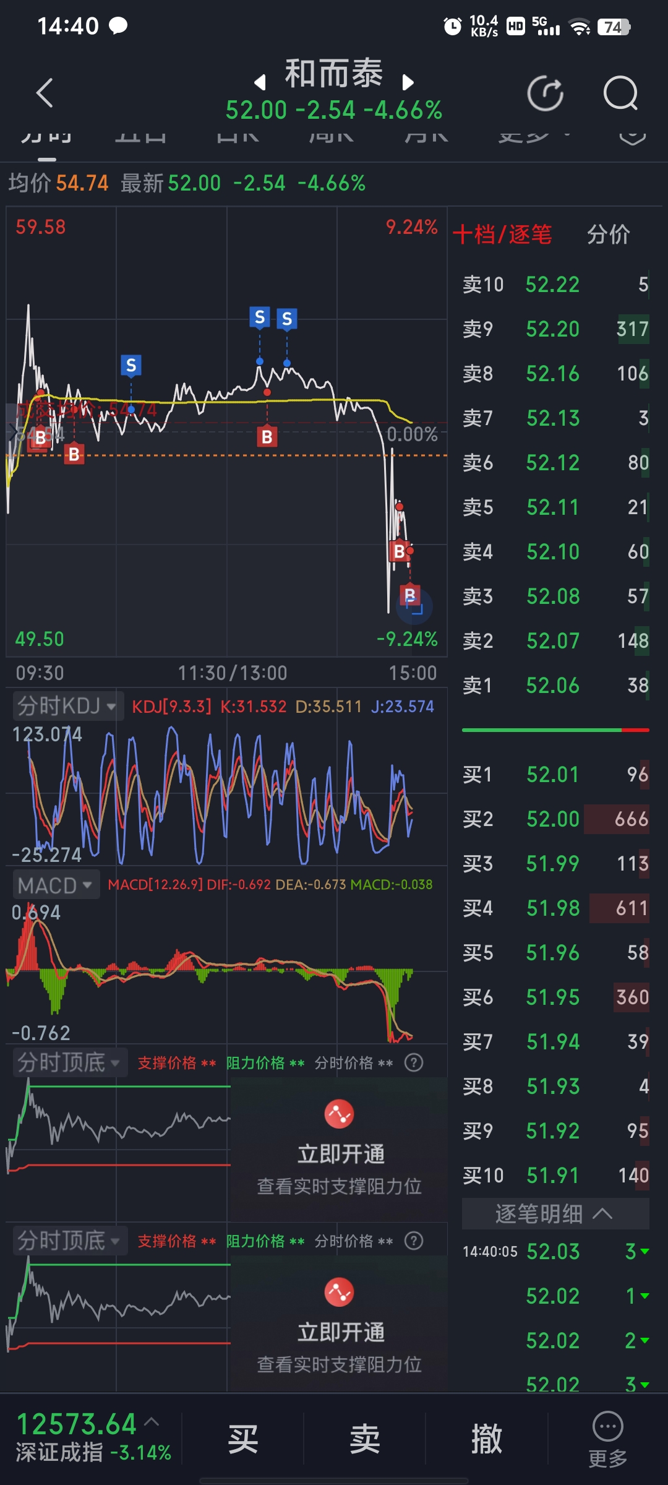The height and width of the screenshot is (1485, 668).
Task: Switch to next stock with right triangle
Action: click(x=408, y=82)
